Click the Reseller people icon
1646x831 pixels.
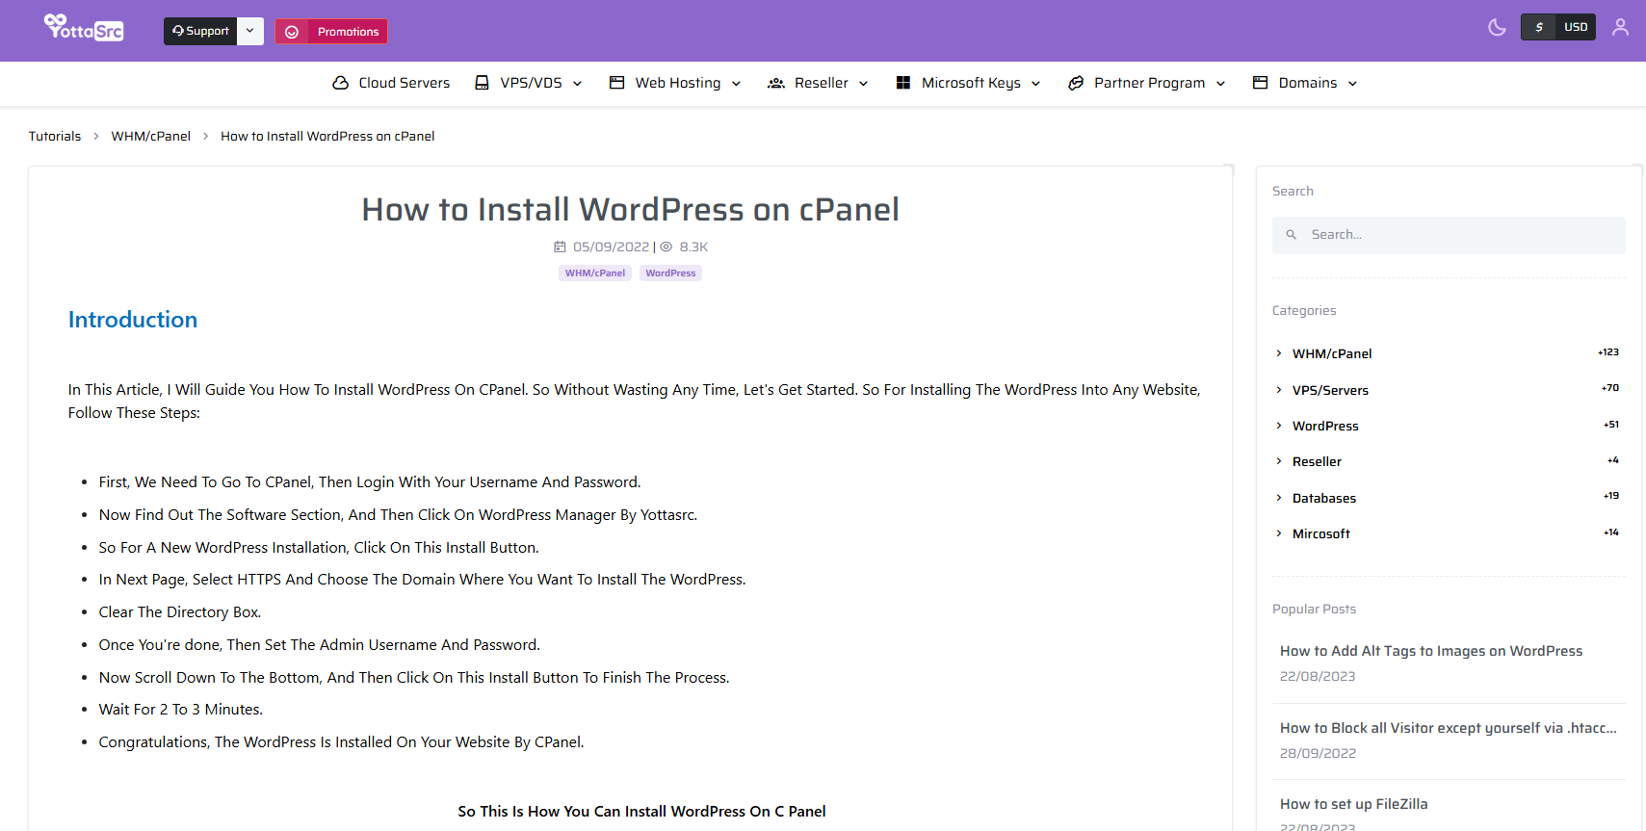(x=776, y=83)
